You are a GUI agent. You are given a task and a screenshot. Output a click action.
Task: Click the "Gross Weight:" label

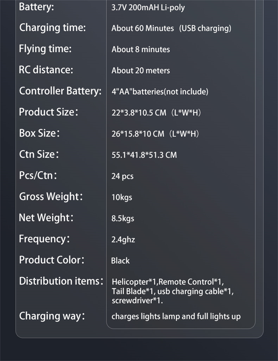click(x=51, y=197)
